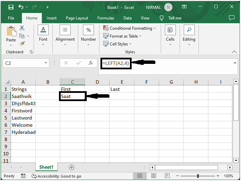Select cell containing Dhjsffdx43
Screen dimensions: 241x181
[x=23, y=103]
